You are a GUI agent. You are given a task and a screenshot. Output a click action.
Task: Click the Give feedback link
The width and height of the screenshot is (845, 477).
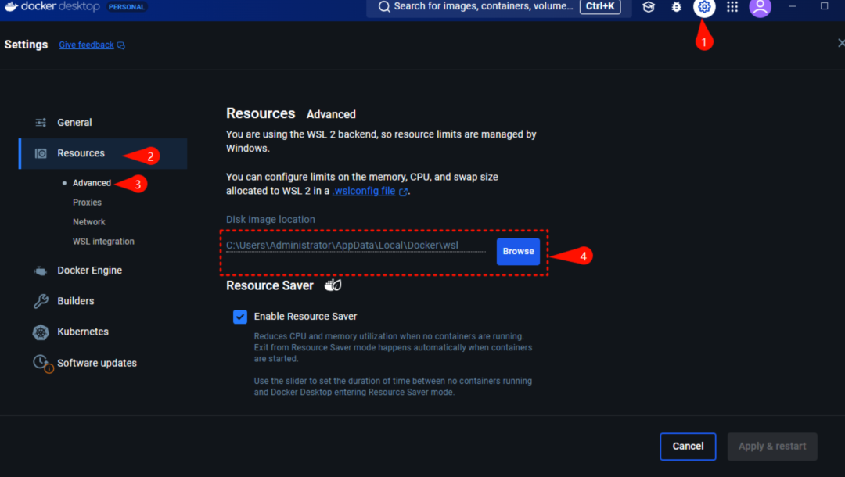point(86,45)
